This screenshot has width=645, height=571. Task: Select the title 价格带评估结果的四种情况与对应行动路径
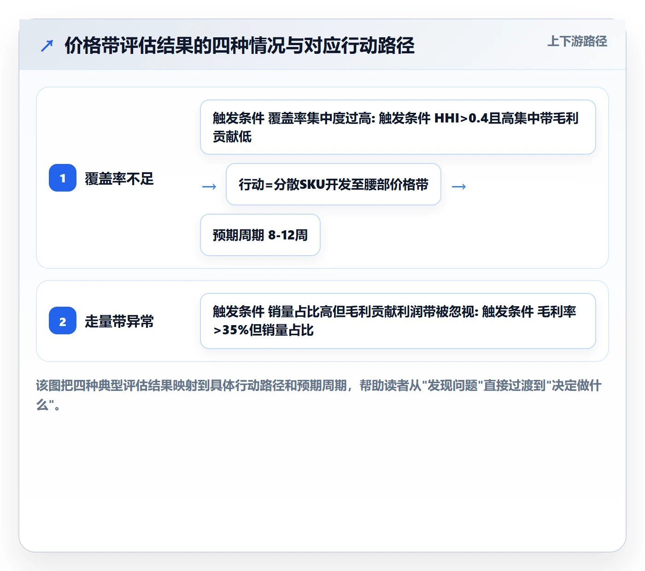click(x=240, y=46)
